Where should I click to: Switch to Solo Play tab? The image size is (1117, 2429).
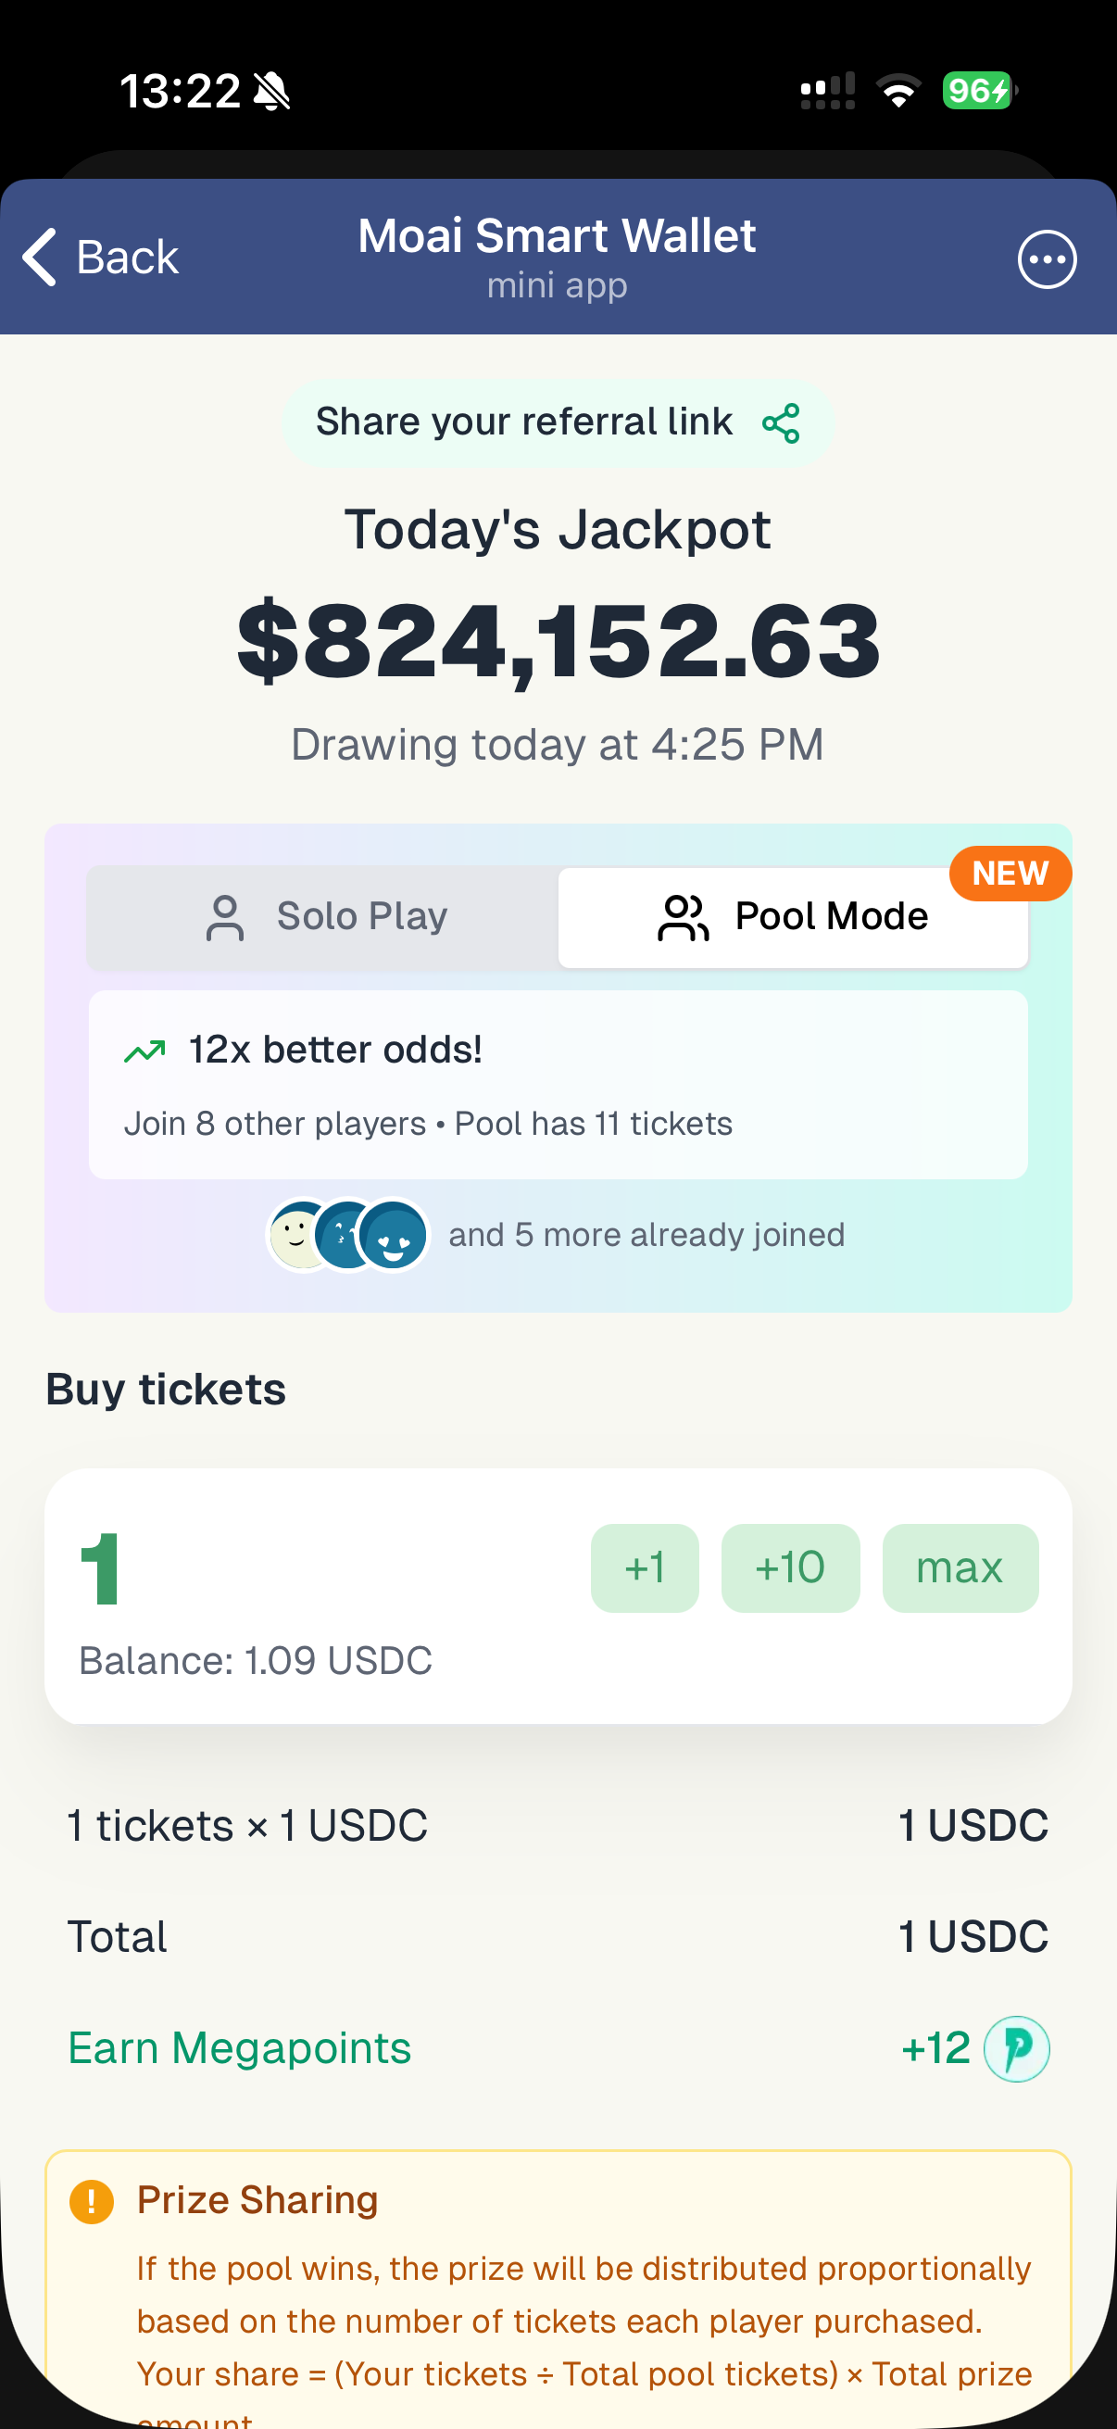(323, 916)
